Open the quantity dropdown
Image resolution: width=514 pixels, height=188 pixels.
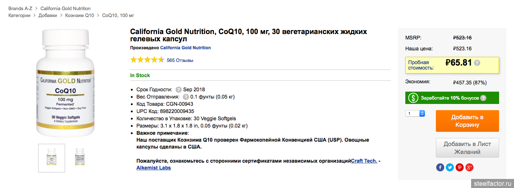coord(415,113)
